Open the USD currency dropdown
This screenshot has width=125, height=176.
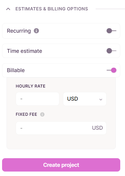coord(85,99)
